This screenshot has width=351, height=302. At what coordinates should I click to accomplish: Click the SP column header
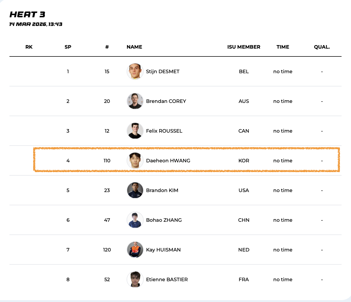[x=68, y=47]
